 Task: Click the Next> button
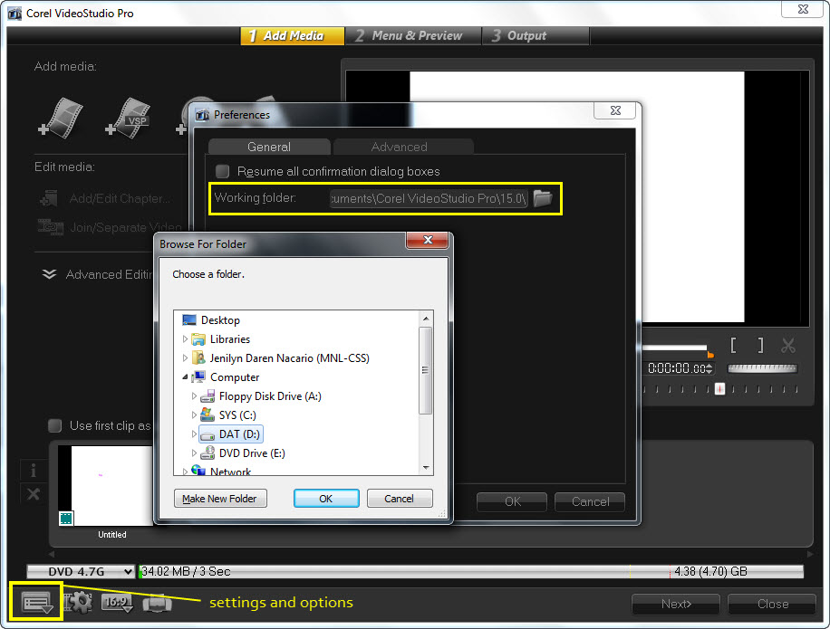point(676,604)
